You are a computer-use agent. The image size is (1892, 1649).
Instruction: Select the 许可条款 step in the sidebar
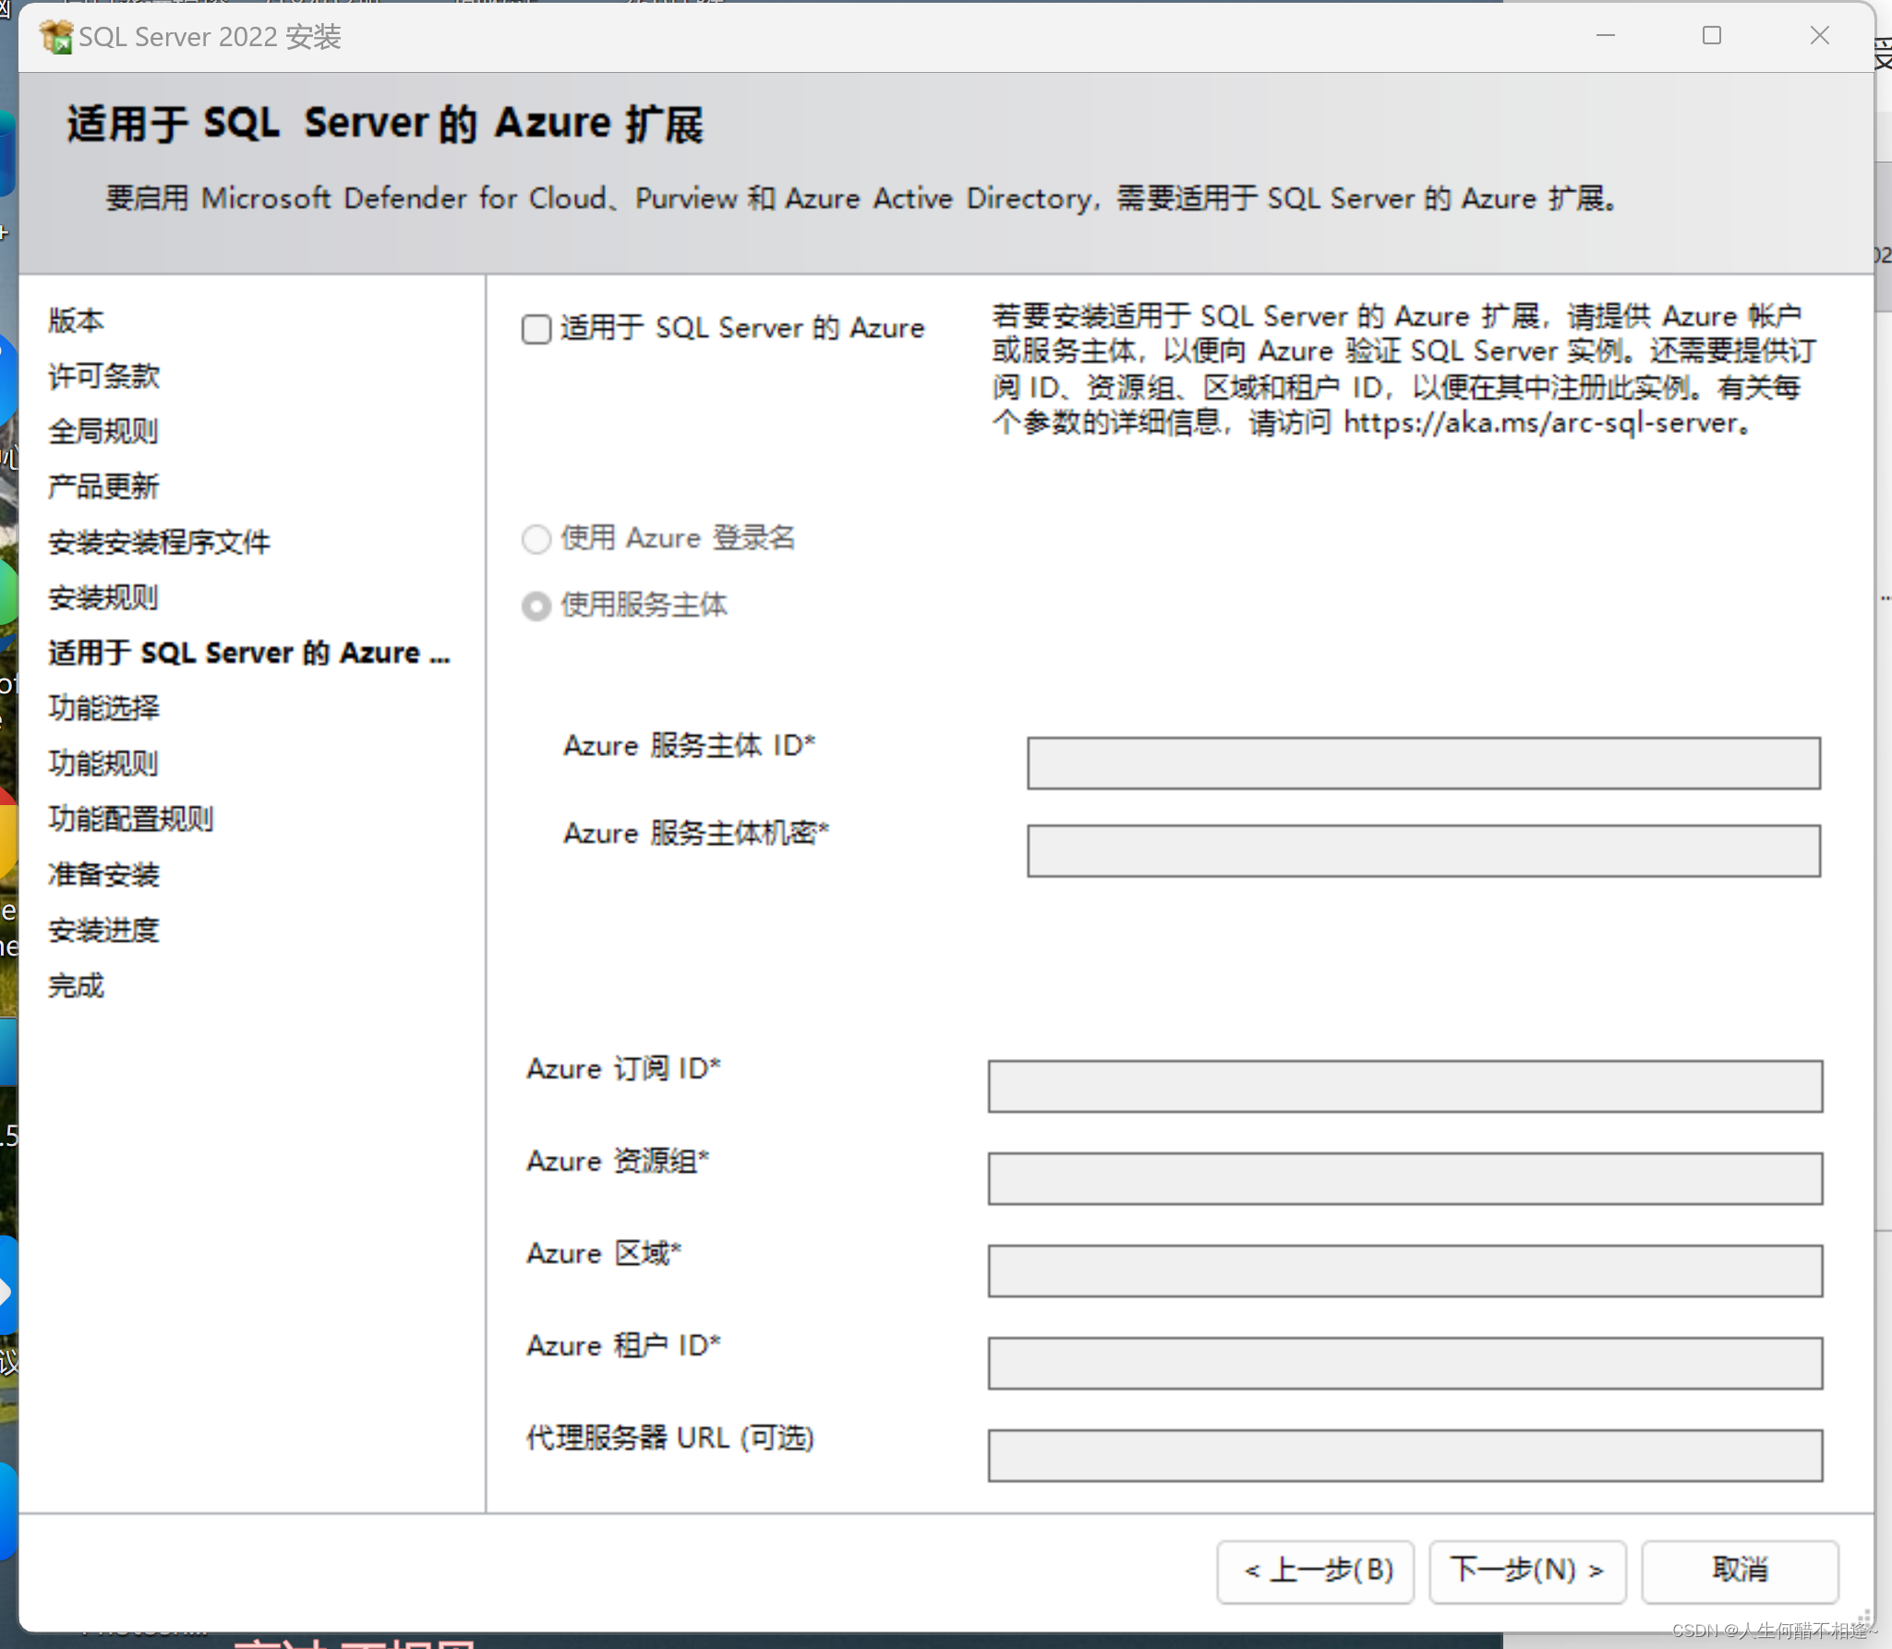pyautogui.click(x=103, y=376)
